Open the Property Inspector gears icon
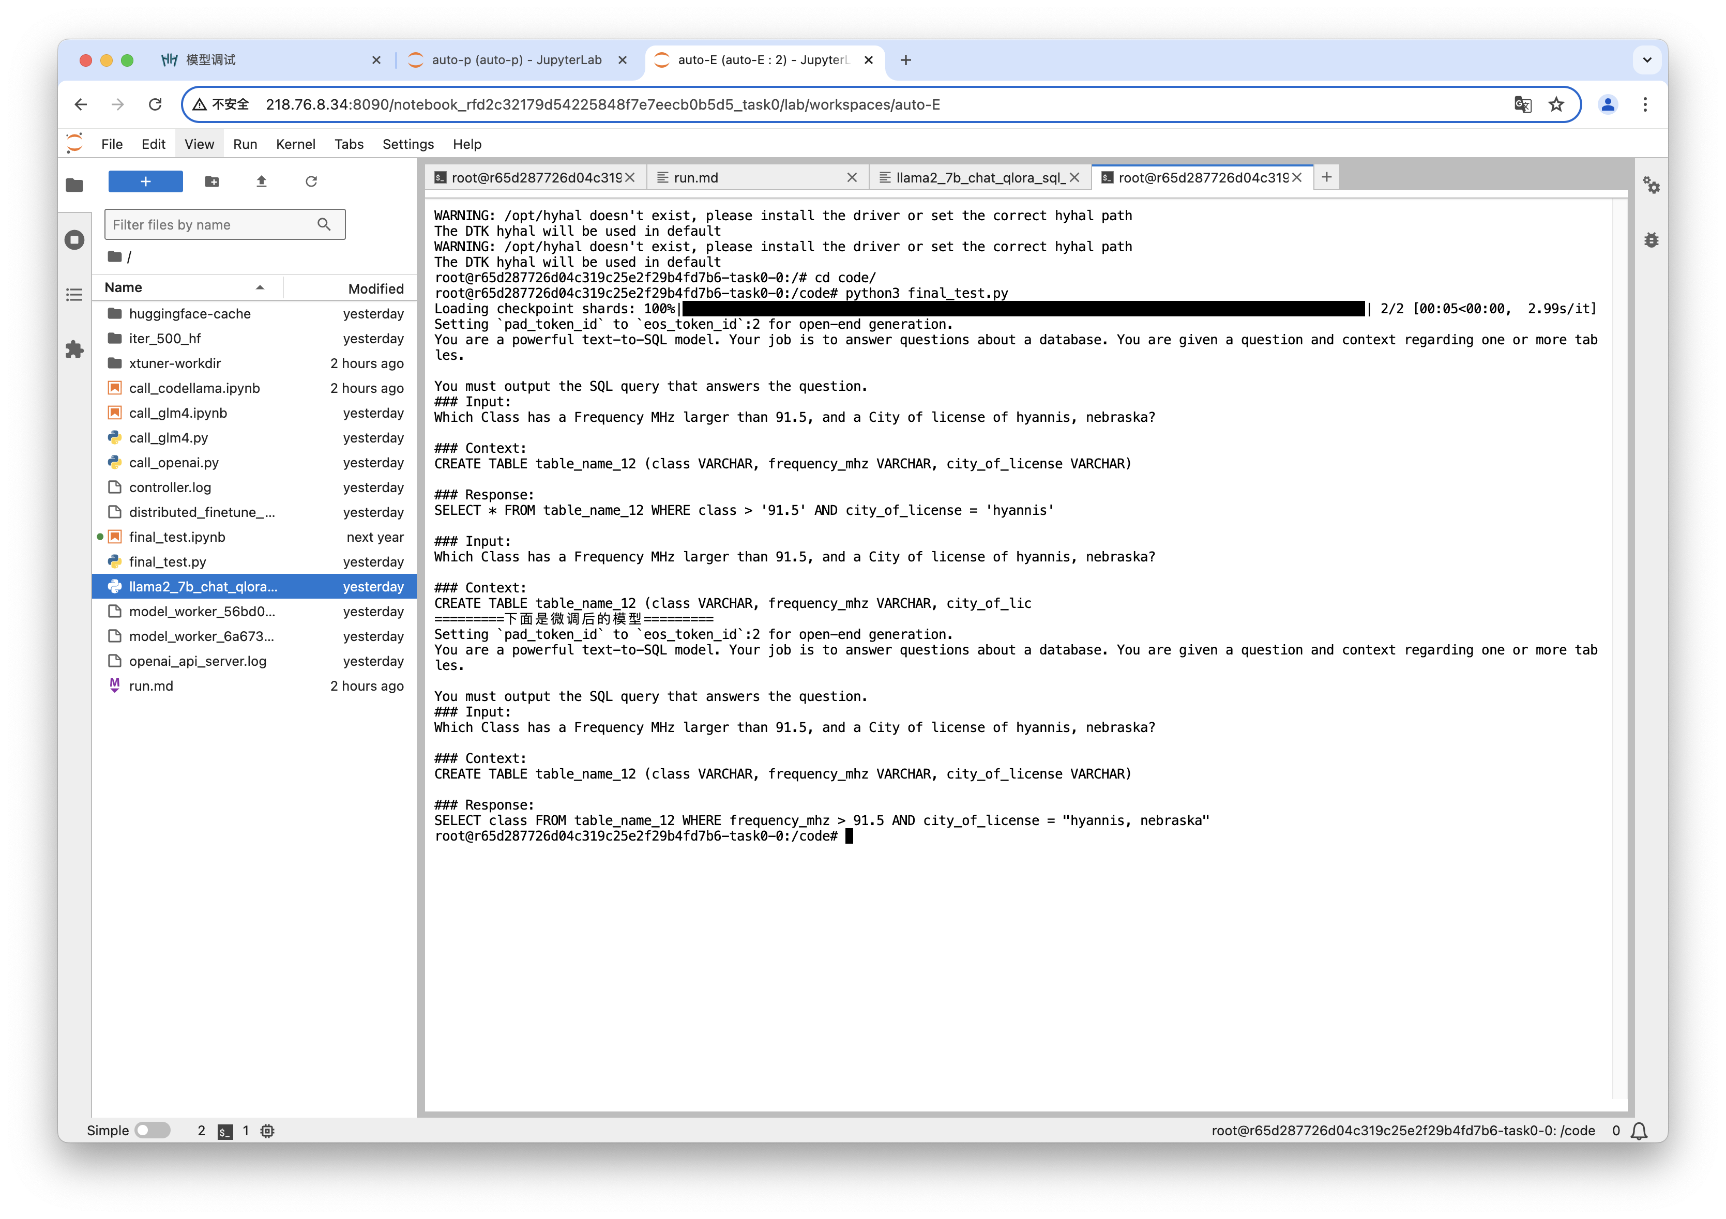Viewport: 1726px width, 1219px height. (1651, 185)
